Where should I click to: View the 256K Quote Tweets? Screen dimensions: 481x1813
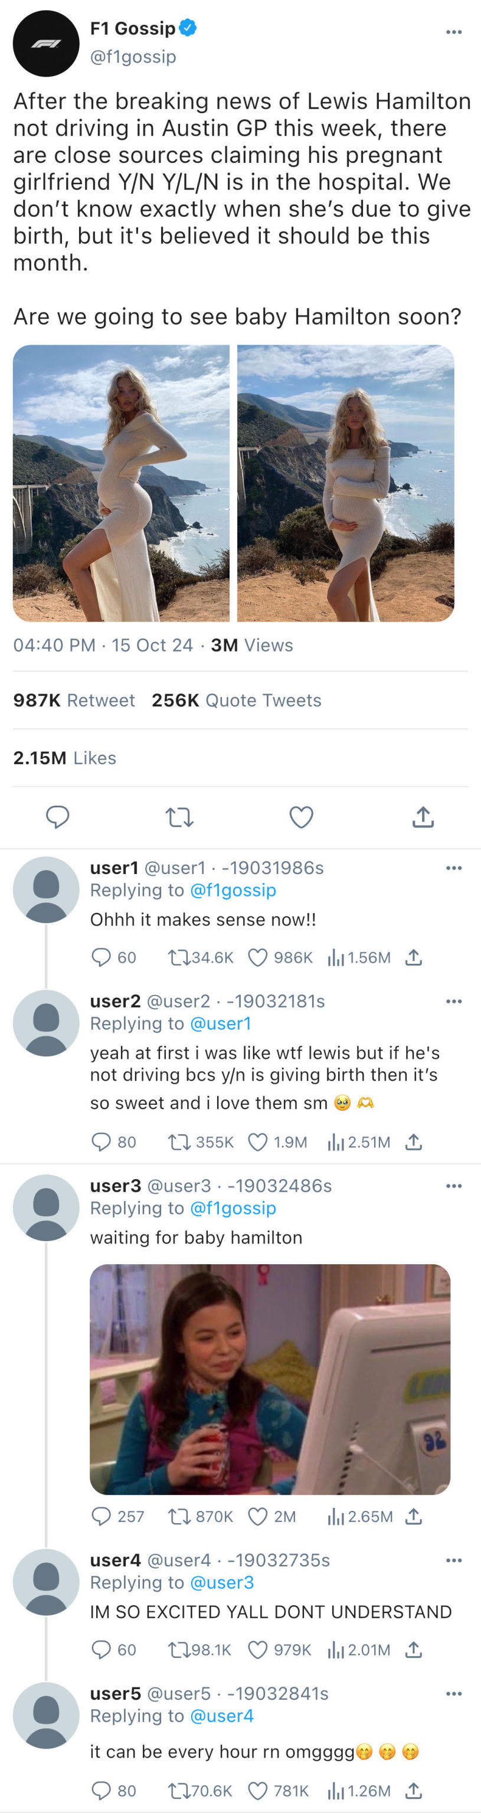click(x=237, y=701)
